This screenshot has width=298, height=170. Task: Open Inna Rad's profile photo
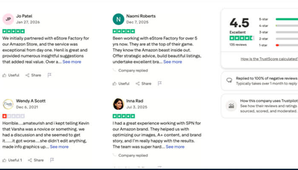coord(118,104)
